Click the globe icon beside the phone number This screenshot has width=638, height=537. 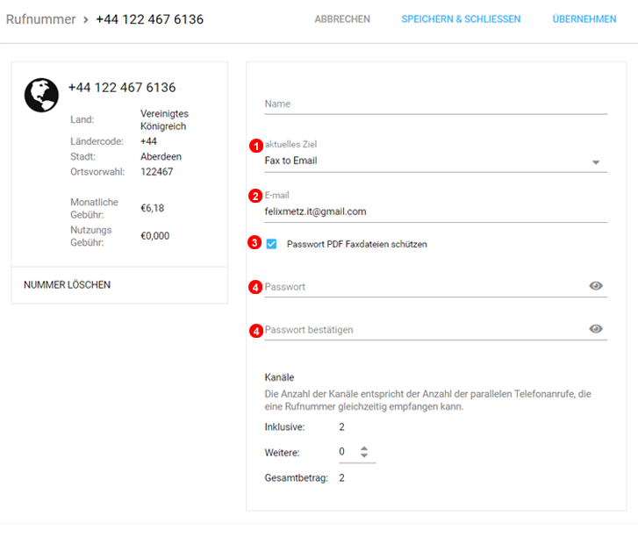pyautogui.click(x=41, y=95)
